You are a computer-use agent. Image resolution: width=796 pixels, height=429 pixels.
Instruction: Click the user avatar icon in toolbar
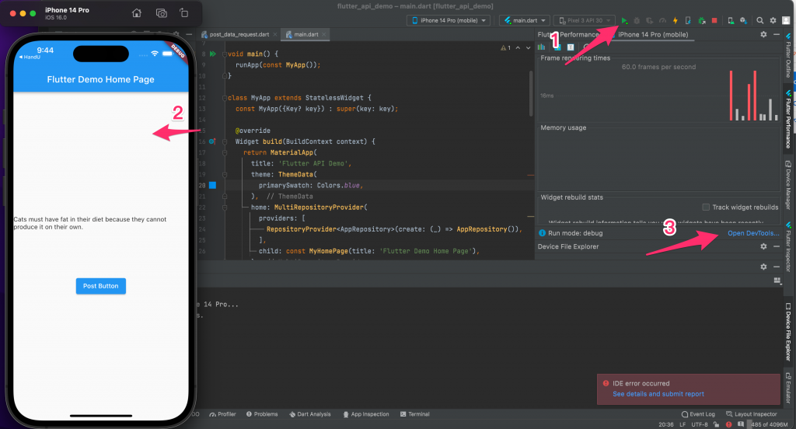[786, 21]
